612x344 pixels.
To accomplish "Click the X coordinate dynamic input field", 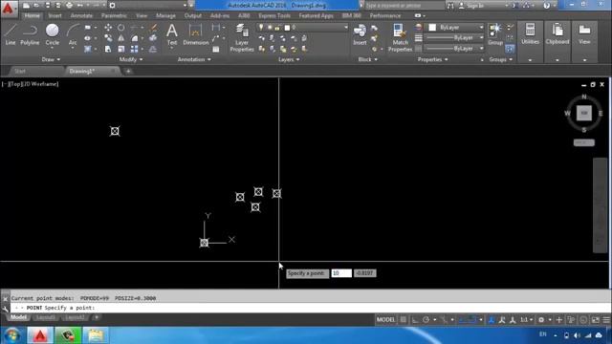I will 341,273.
